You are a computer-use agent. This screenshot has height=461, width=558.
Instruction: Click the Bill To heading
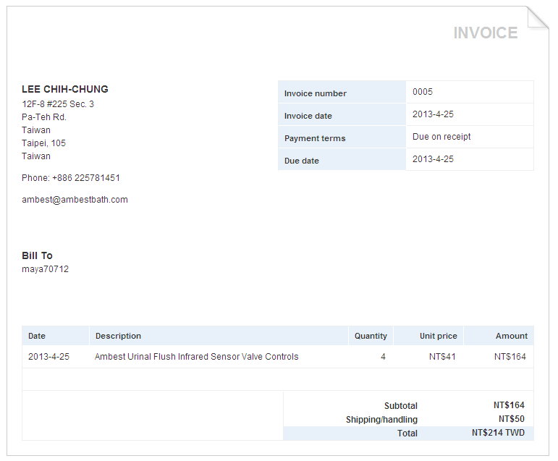pyautogui.click(x=37, y=255)
